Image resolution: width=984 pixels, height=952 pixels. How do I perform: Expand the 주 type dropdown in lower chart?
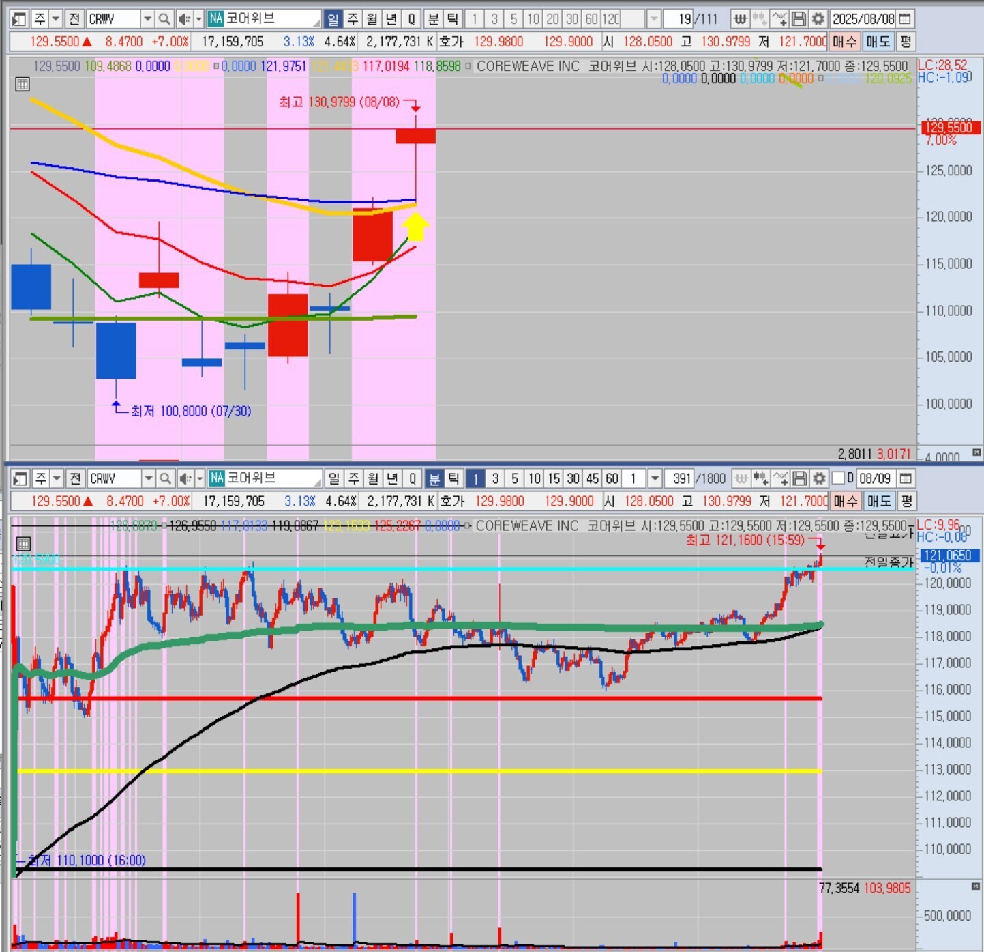(x=57, y=478)
